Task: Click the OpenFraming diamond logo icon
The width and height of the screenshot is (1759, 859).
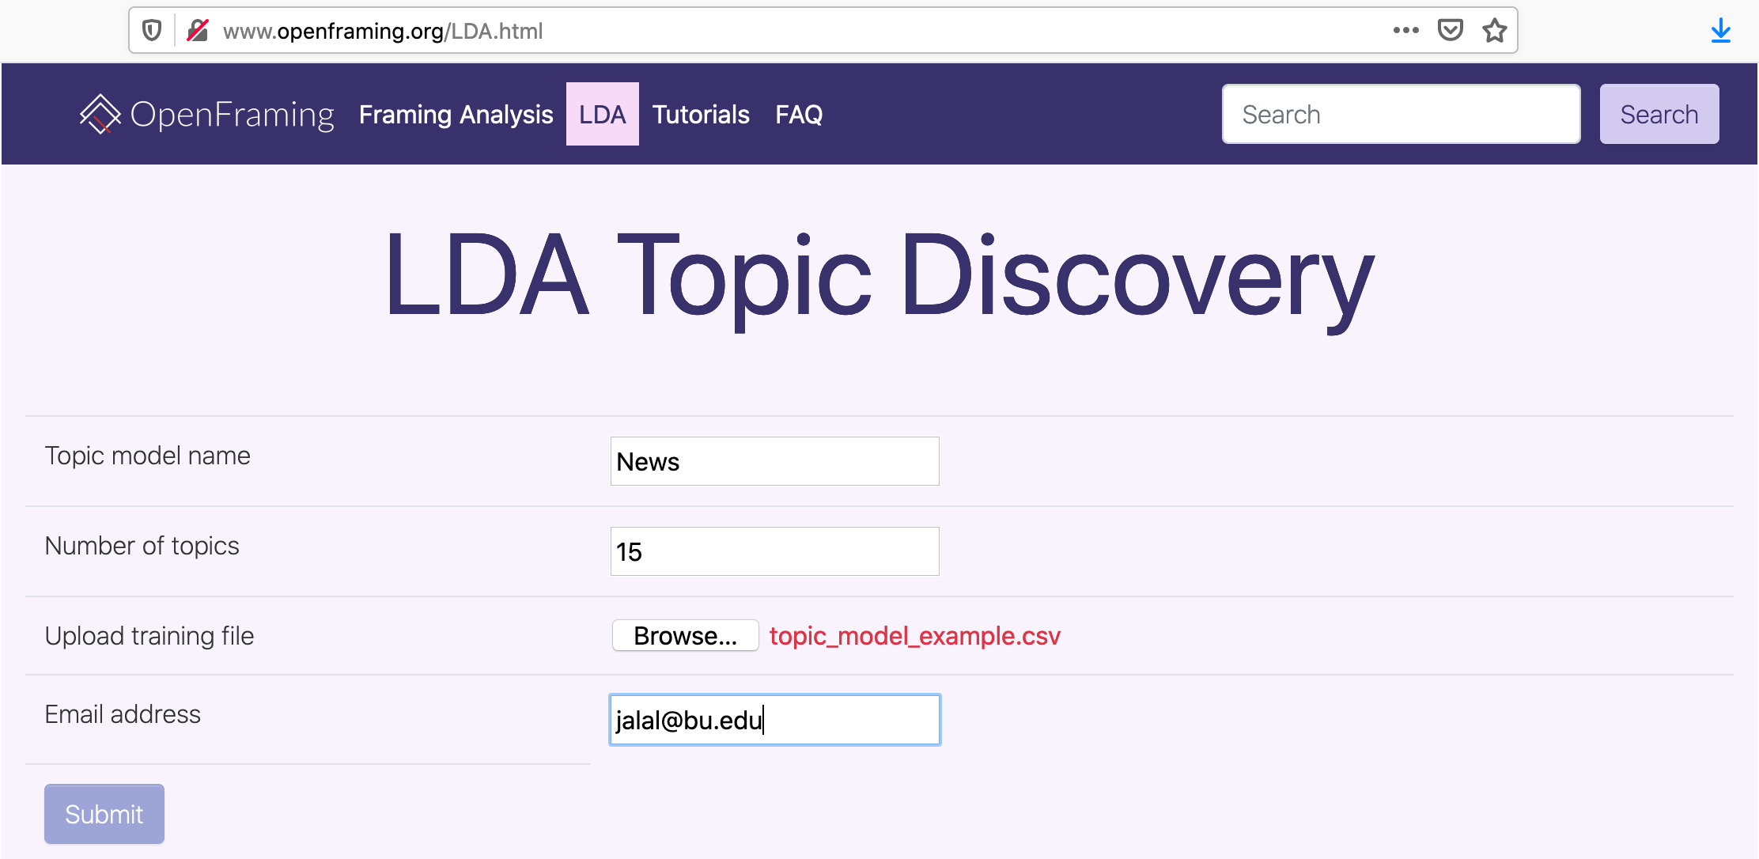Action: pos(100,114)
